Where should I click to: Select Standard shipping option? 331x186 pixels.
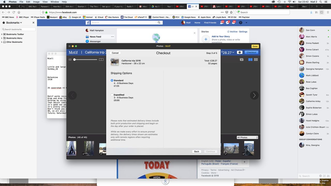tap(112, 80)
